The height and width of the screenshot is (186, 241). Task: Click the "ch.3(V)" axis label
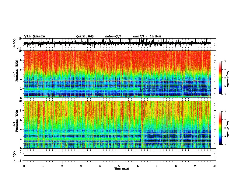click(15, 156)
